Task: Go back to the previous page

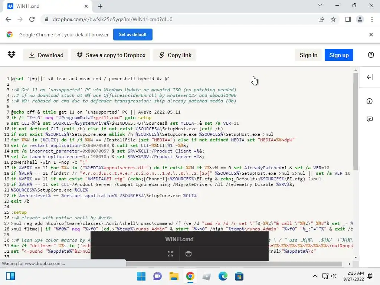Action: click(x=8, y=19)
